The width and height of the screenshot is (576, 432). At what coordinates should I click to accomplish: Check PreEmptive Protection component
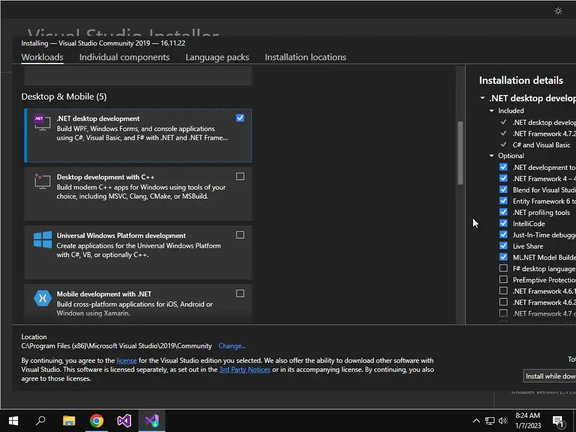coord(503,280)
